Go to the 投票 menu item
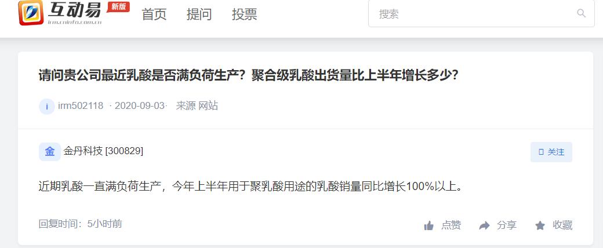Image resolution: width=603 pixels, height=248 pixels. [245, 14]
